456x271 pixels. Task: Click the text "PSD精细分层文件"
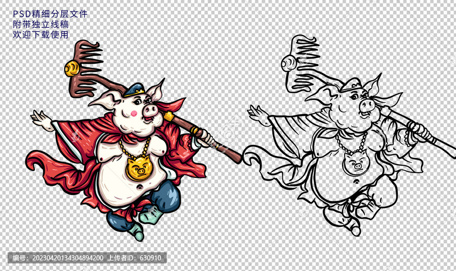pyautogui.click(x=50, y=14)
